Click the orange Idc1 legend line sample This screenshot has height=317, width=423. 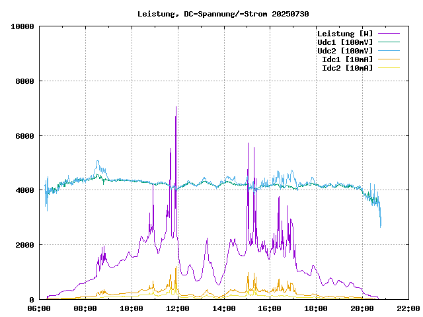tap(389, 59)
